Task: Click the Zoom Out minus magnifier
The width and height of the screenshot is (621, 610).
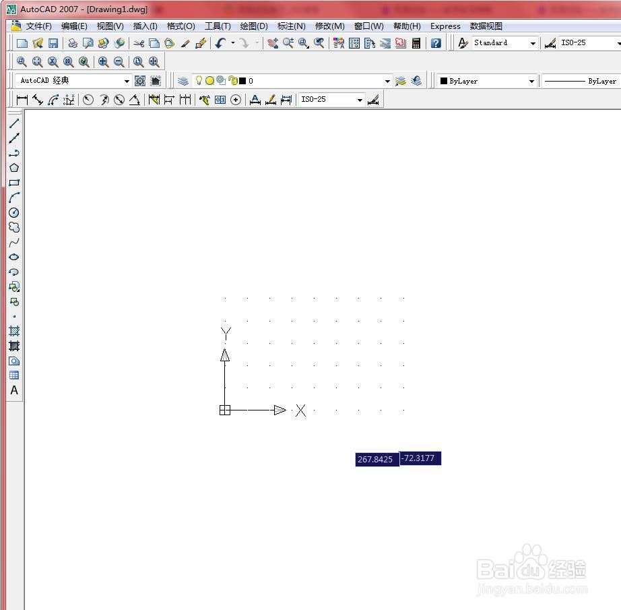Action: pyautogui.click(x=119, y=62)
